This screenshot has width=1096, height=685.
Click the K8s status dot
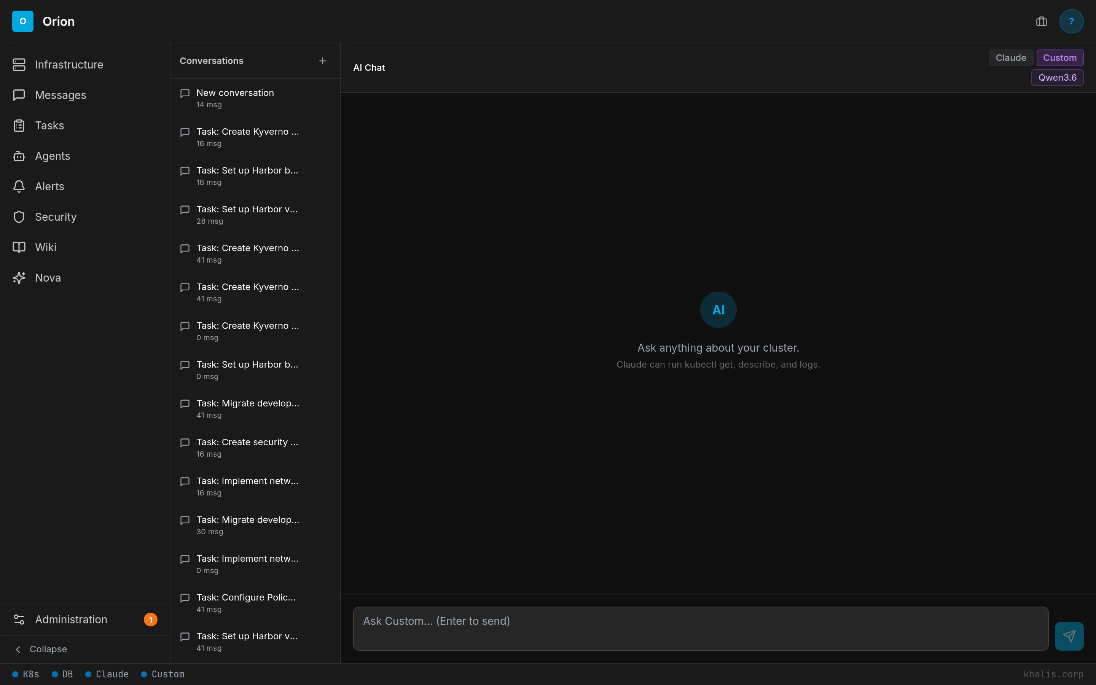(x=15, y=674)
